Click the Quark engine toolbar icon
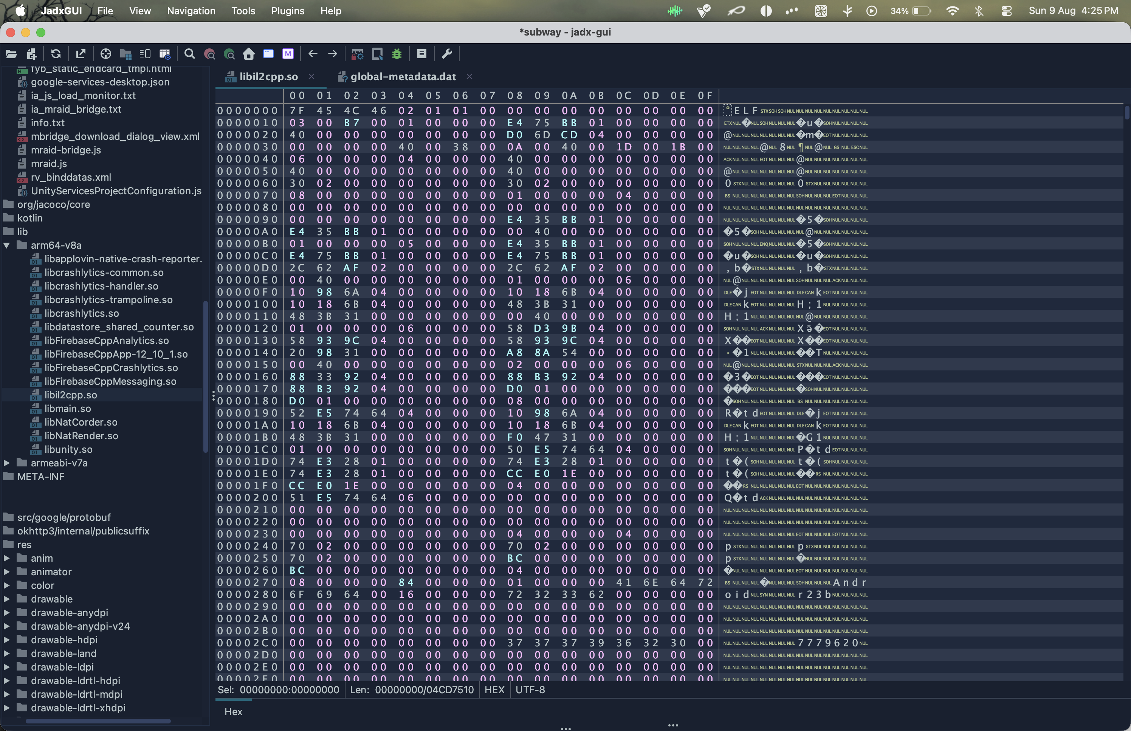1131x731 pixels. (377, 54)
